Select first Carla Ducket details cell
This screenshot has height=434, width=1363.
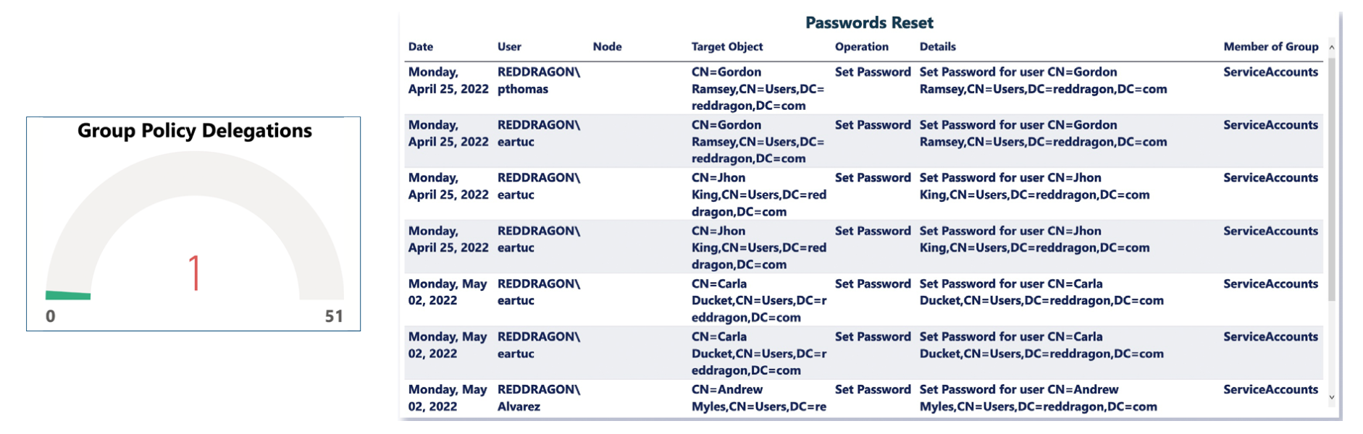1041,292
